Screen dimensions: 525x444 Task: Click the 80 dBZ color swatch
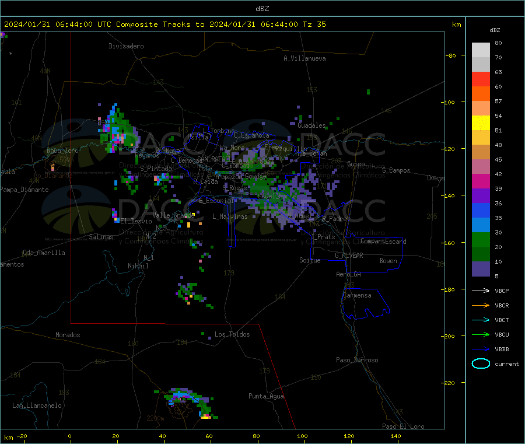(481, 50)
